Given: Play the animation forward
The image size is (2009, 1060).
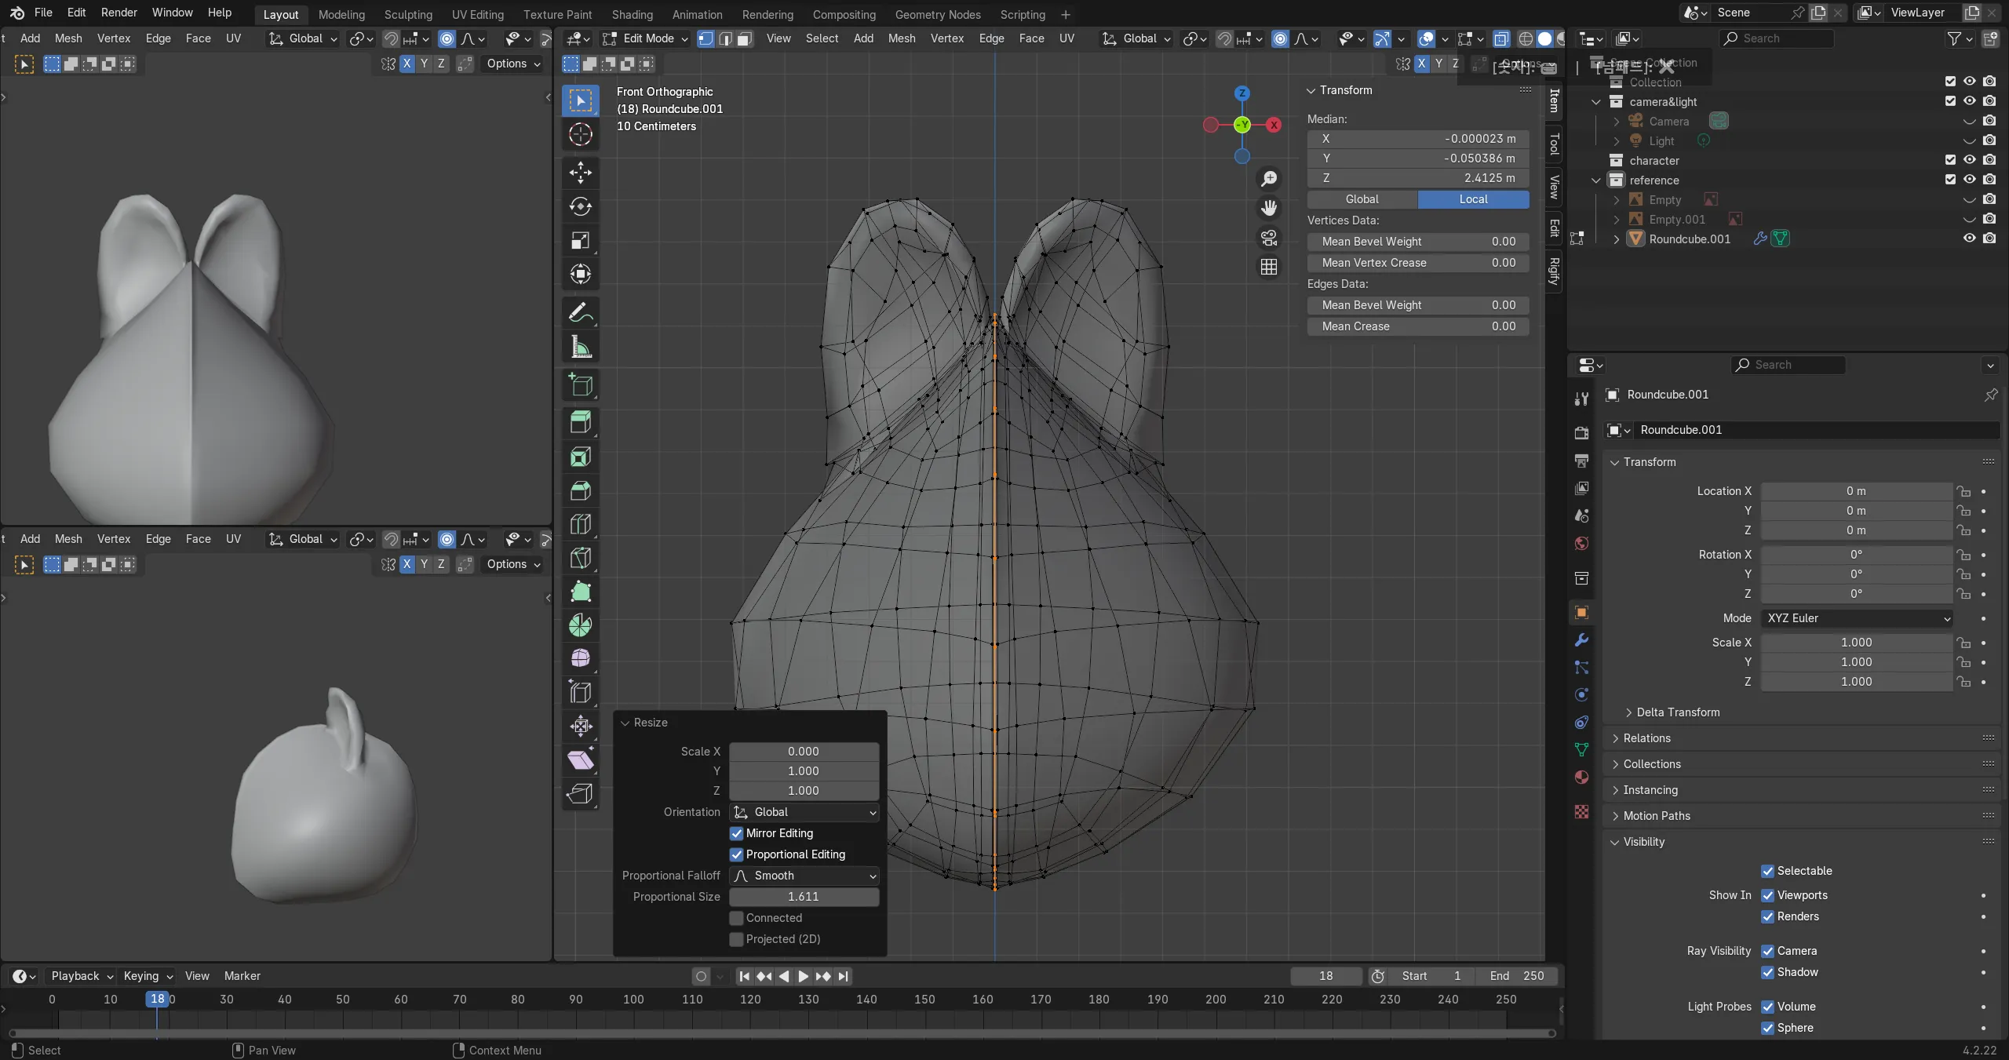Looking at the screenshot, I should point(803,976).
